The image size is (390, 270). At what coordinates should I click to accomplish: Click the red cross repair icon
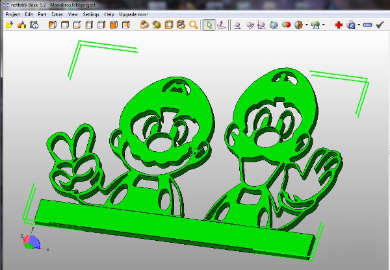(339, 25)
